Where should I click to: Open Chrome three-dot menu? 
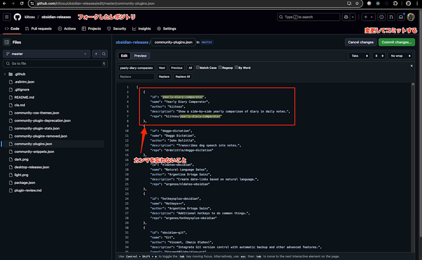click(x=417, y=4)
